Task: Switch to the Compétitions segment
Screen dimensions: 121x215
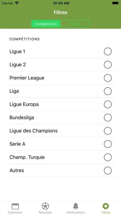Action: 46,24
